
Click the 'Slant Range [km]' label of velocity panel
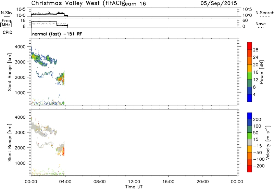pyautogui.click(x=10, y=142)
